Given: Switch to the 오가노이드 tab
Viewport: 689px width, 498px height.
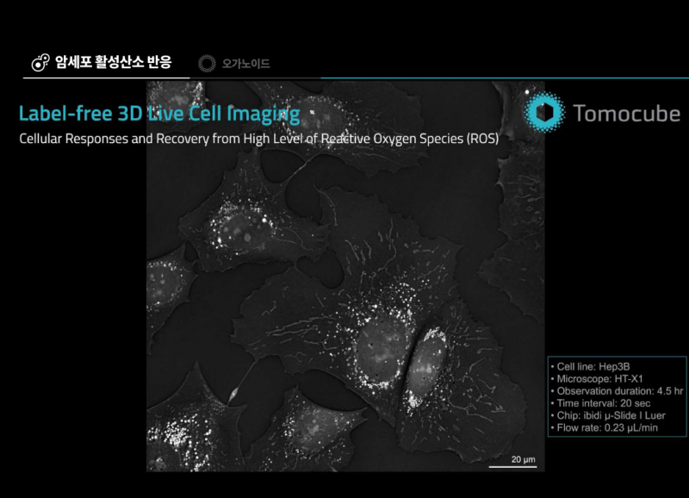Looking at the screenshot, I should pyautogui.click(x=246, y=64).
